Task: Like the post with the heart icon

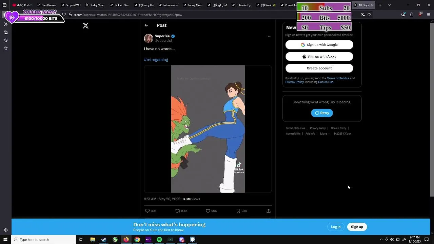Action: coord(208,211)
